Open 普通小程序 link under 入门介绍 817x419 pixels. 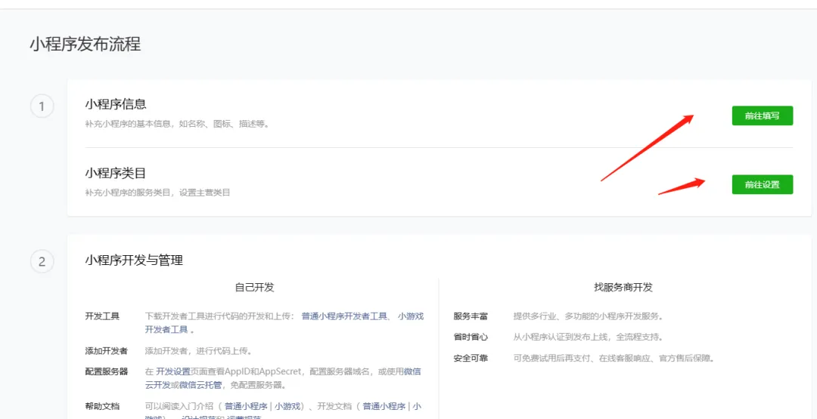245,406
